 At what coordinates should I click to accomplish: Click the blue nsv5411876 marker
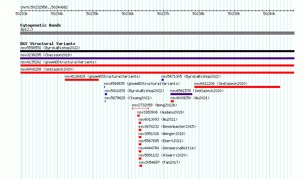106,94
